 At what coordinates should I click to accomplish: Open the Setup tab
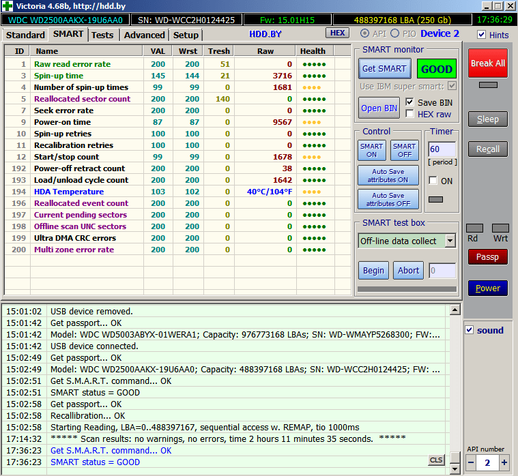(x=186, y=35)
